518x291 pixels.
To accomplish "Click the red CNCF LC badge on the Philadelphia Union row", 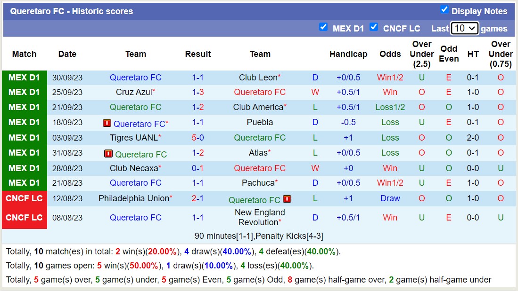I will tap(24, 198).
